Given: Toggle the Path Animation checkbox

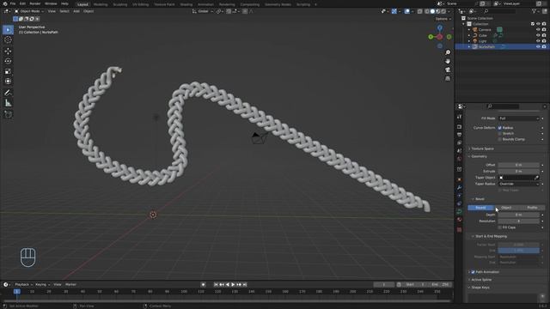Looking at the screenshot, I should (473, 272).
